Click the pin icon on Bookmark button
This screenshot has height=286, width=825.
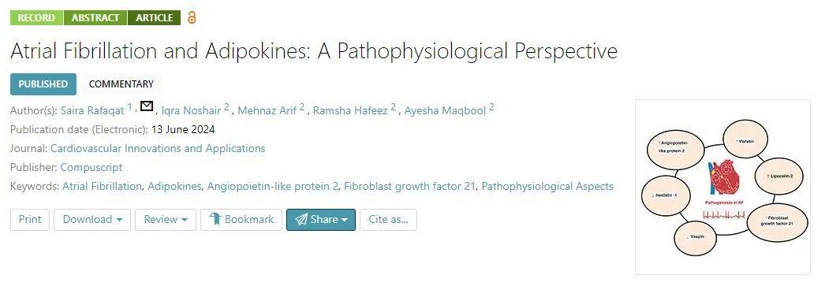(215, 219)
